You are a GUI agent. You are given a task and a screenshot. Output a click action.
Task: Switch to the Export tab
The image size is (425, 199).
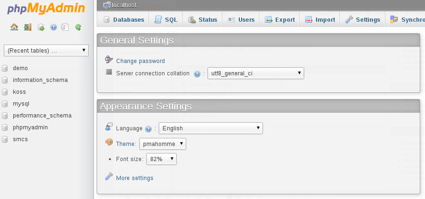tap(279, 19)
